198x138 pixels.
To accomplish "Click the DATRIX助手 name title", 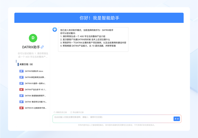I will click(x=31, y=47).
